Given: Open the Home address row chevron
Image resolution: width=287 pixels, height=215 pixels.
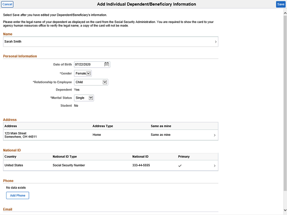Looking at the screenshot, I should 214,135.
